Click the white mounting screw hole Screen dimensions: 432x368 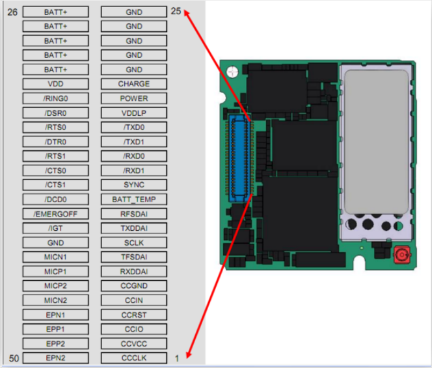[232, 72]
